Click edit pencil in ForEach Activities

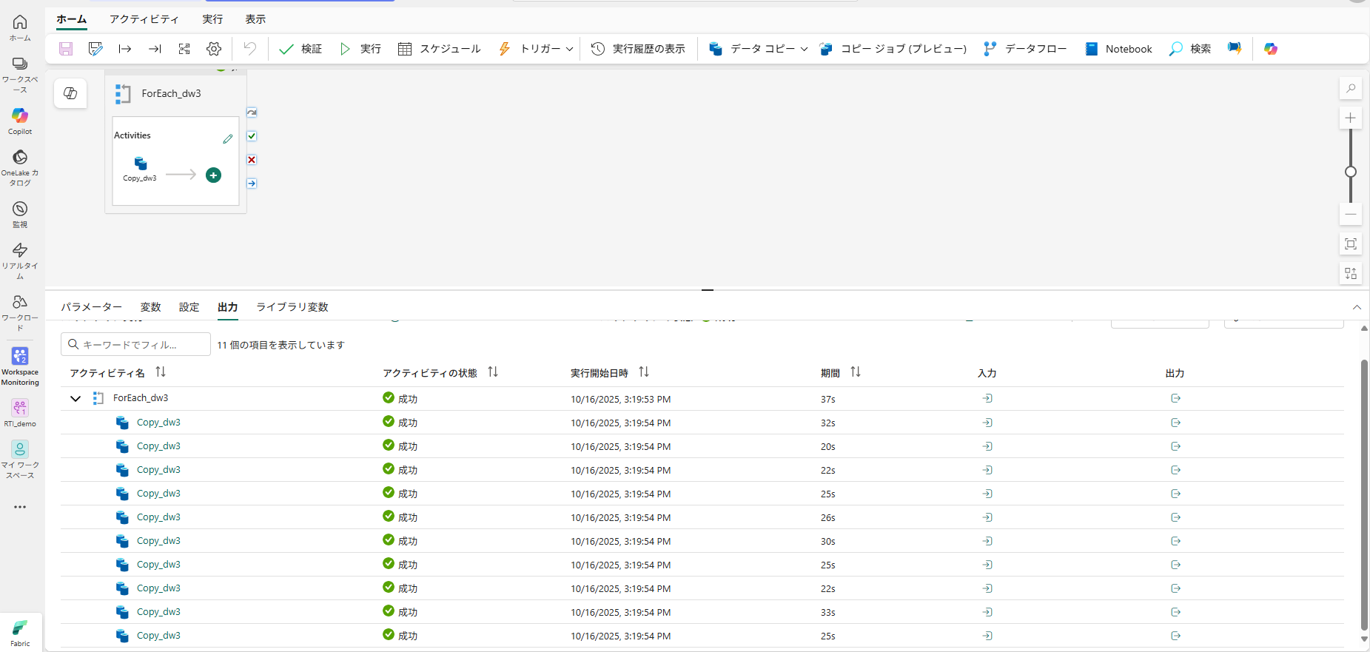tap(228, 138)
